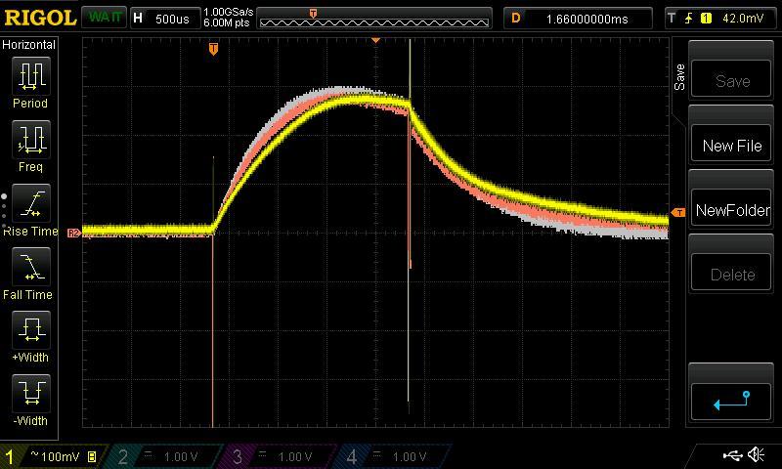Screen dimensions: 782x469
Task: Open the Horizontal measurement menu tab
Action: [x=29, y=45]
